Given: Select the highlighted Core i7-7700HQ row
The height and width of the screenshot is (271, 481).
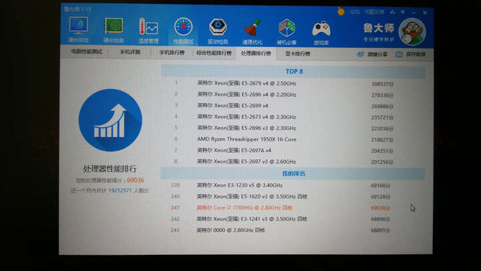Looking at the screenshot, I should point(293,208).
